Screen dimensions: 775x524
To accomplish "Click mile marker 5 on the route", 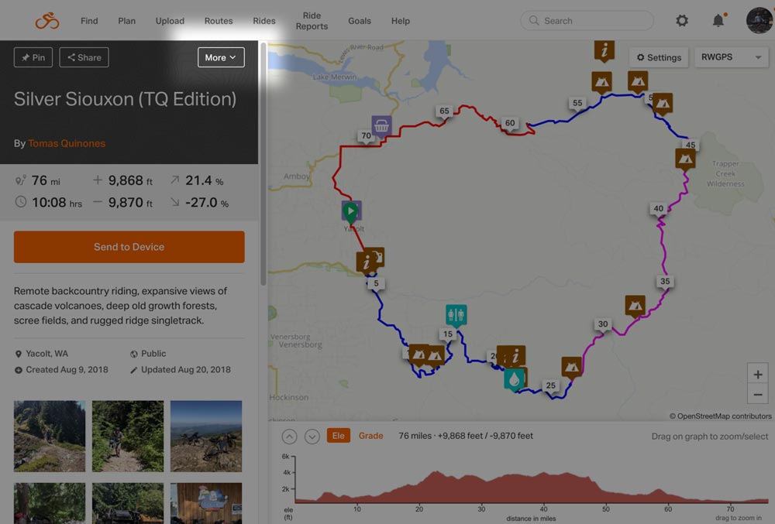I will pos(376,284).
